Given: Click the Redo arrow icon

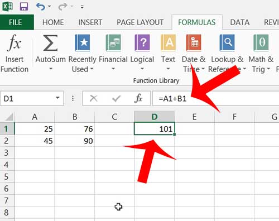Looking at the screenshot, I should (x=62, y=7).
